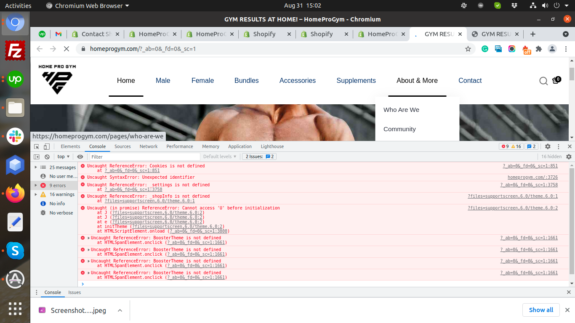Image resolution: width=575 pixels, height=323 pixels.
Task: Click the console settings gear icon
Action: tap(569, 156)
